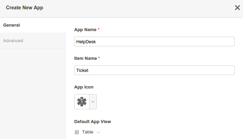Viewport: 243px width, 139px height.
Task: Open the Default App View Table dropdown
Action: [x=87, y=132]
